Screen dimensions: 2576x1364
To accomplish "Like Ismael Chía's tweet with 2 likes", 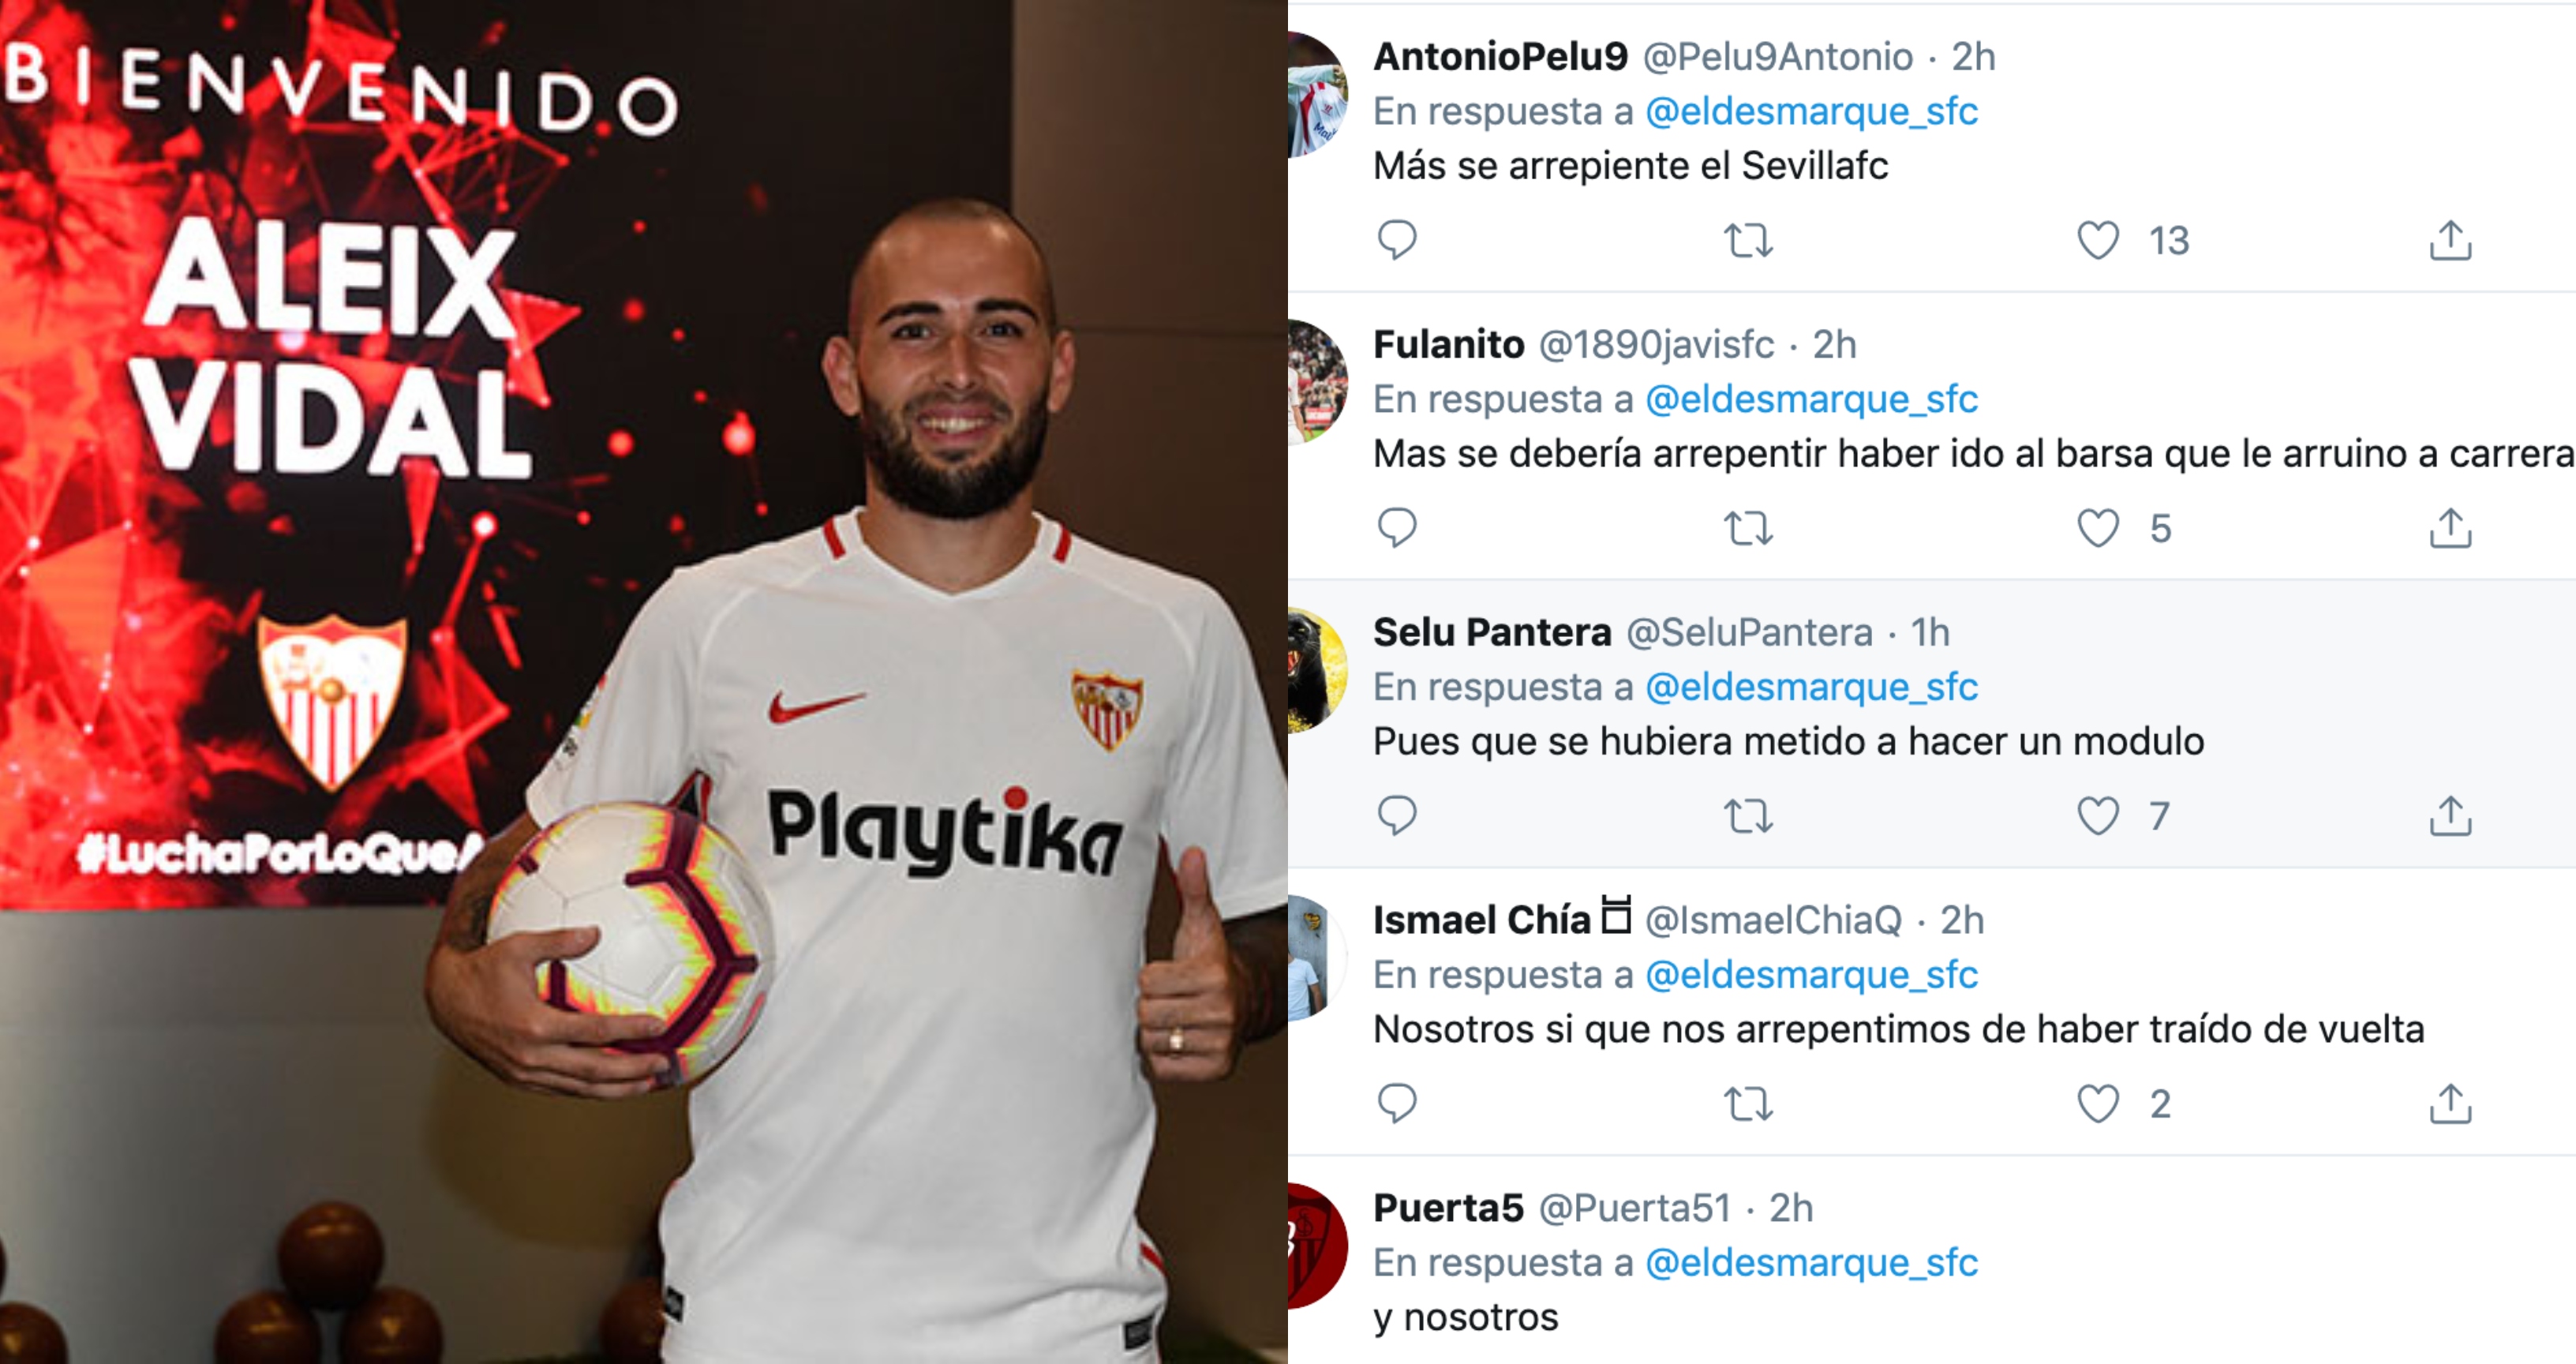I will 2097,1104.
